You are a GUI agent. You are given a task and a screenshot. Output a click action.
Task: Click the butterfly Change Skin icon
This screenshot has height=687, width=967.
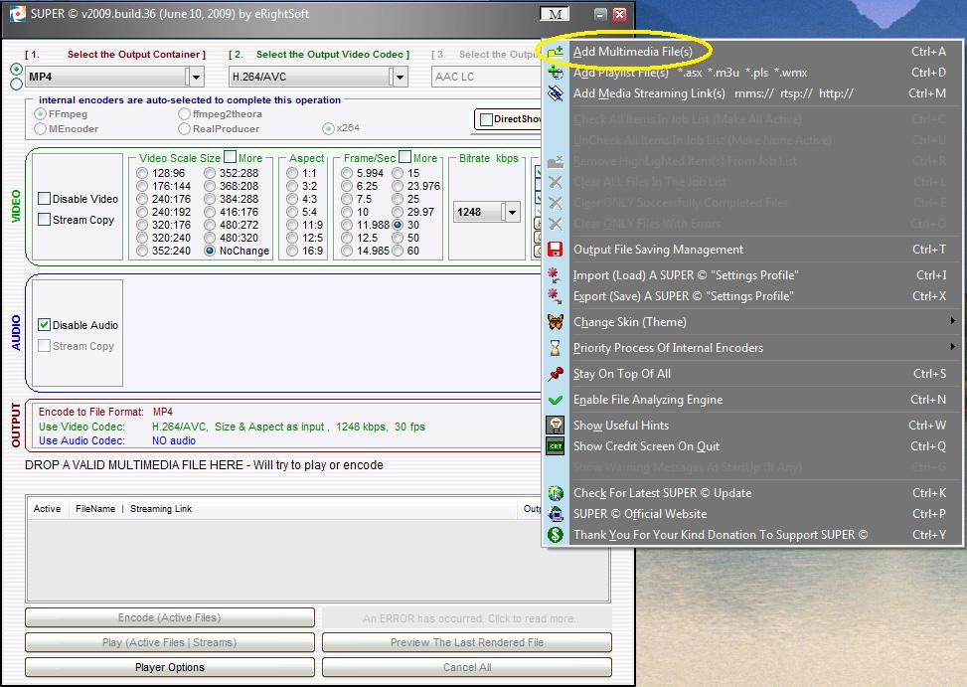coord(556,322)
